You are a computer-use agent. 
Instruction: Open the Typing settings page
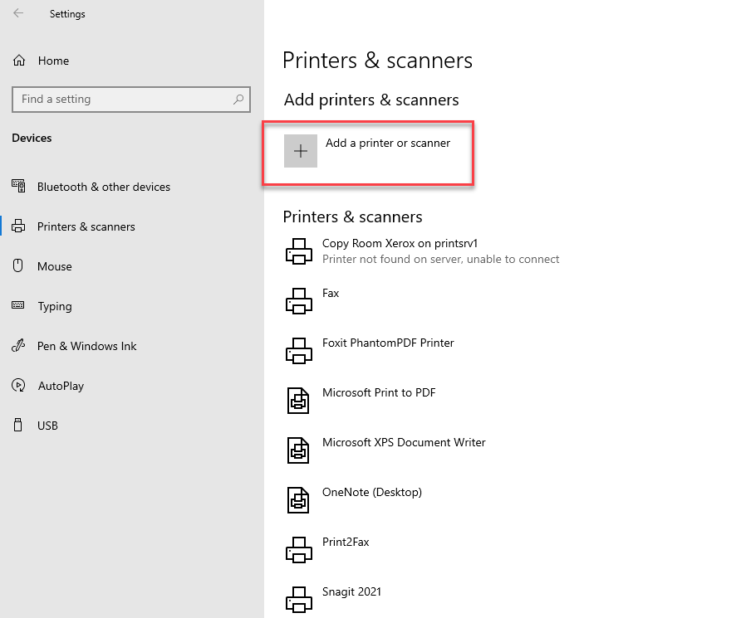point(55,306)
